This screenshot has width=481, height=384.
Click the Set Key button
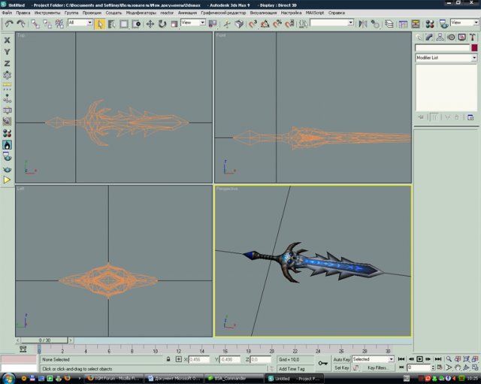click(x=341, y=367)
